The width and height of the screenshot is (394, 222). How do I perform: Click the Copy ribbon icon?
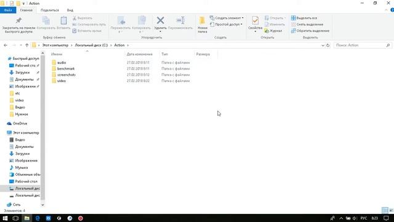(46, 23)
